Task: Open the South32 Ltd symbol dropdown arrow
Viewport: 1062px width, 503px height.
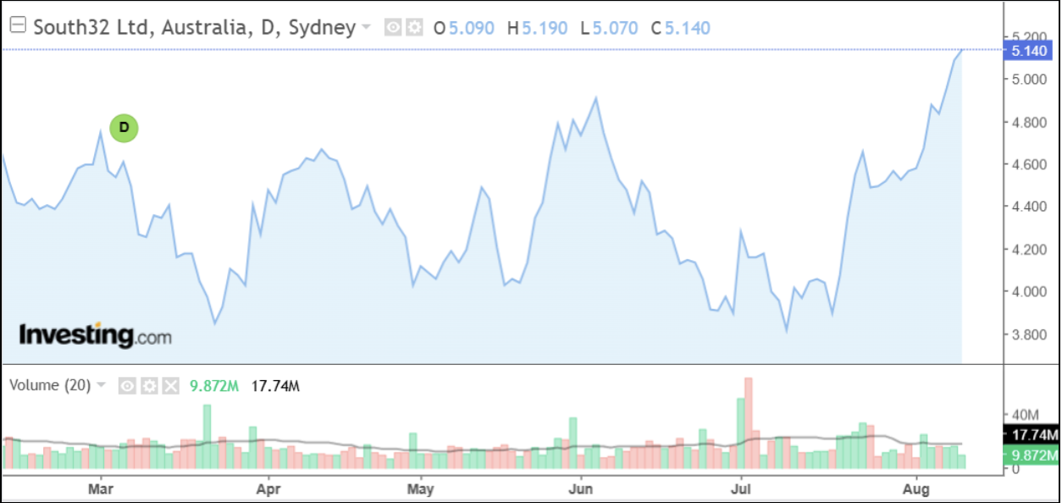Action: point(366,27)
